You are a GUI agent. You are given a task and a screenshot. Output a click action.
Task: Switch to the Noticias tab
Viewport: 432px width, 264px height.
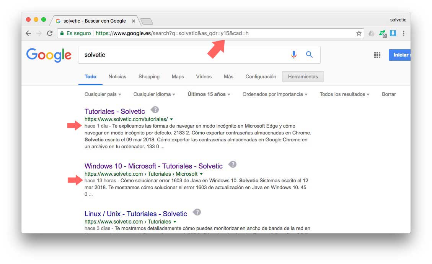click(x=117, y=77)
